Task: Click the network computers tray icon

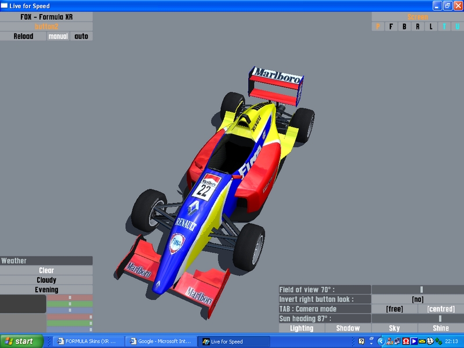Action: click(x=397, y=342)
